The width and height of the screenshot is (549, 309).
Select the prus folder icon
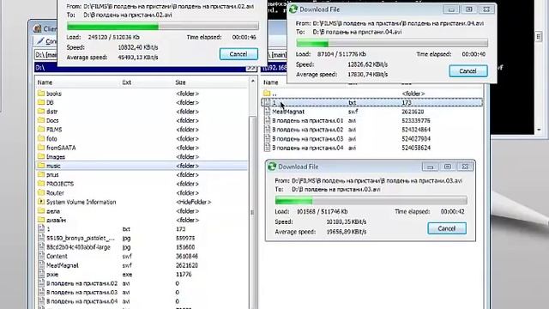[x=41, y=174]
